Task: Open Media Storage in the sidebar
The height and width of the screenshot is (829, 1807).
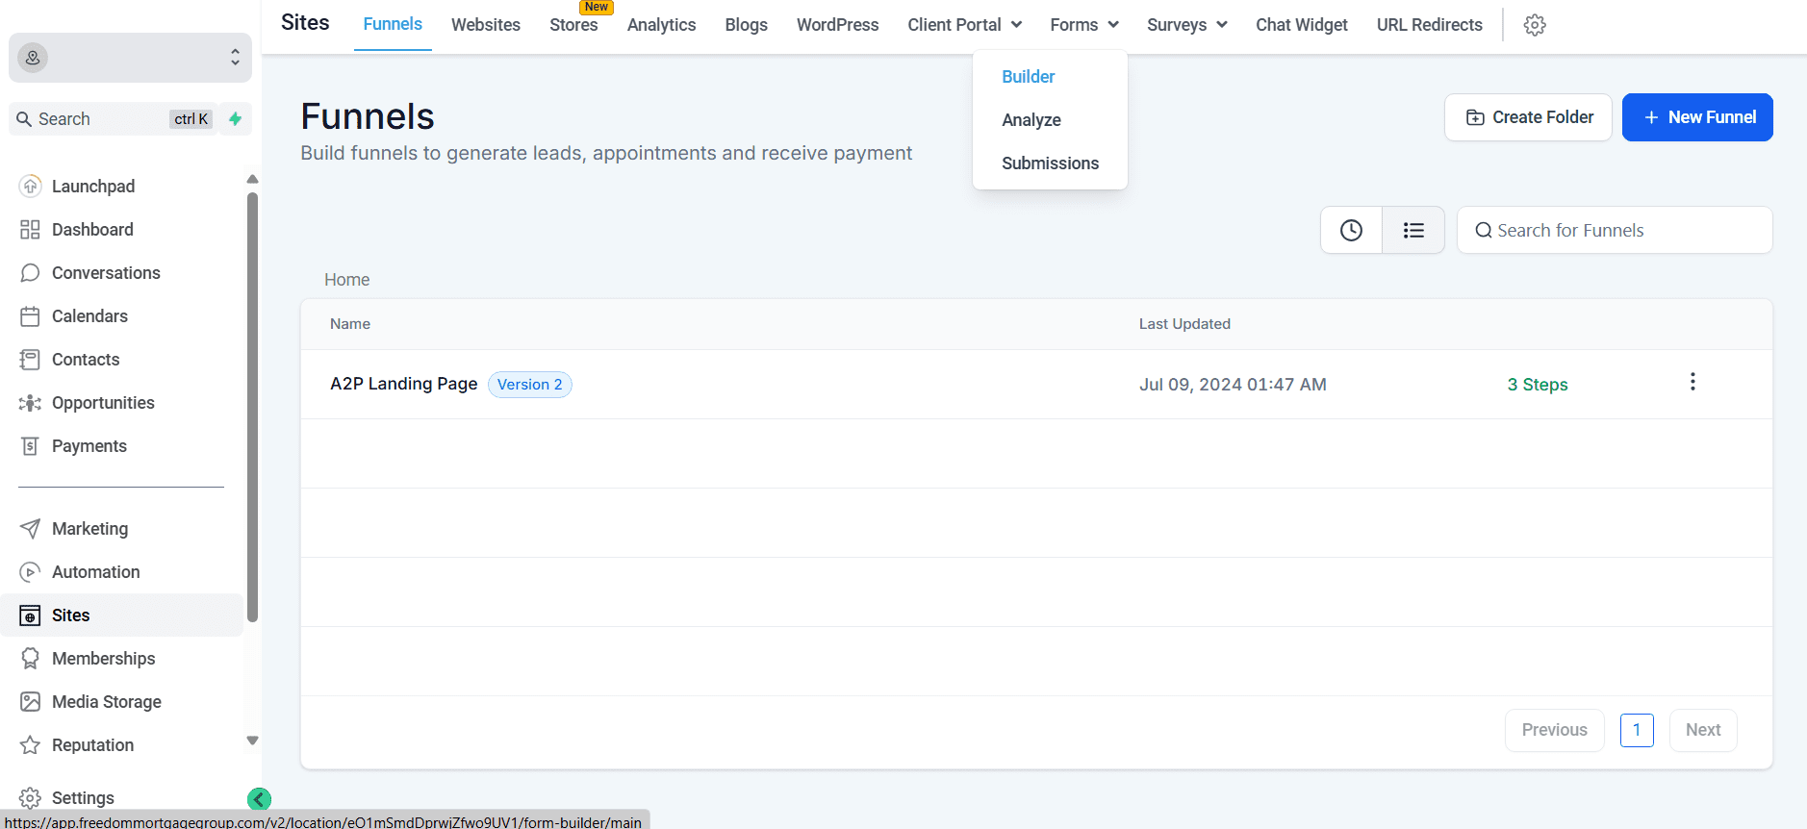Action: click(x=106, y=702)
